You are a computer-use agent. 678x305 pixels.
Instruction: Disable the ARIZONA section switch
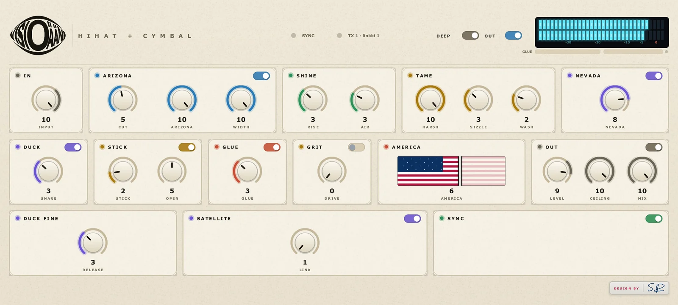pos(261,76)
